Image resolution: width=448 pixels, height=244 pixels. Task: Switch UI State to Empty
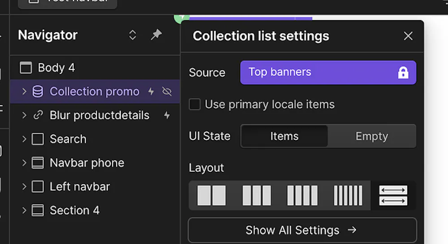(372, 136)
